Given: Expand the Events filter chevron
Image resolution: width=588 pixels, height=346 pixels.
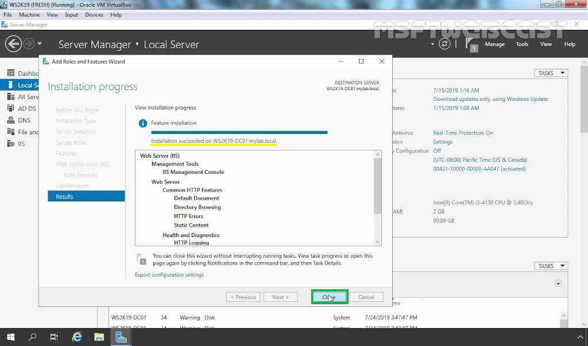Looking at the screenshot, I should click(558, 283).
